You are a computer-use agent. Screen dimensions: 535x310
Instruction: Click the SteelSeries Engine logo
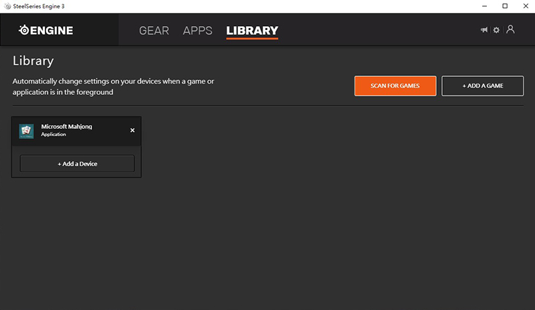click(x=45, y=30)
